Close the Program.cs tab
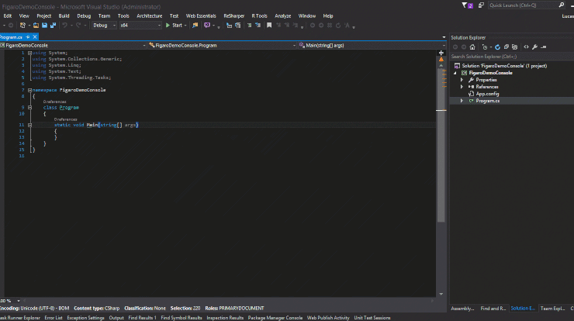 (x=35, y=37)
